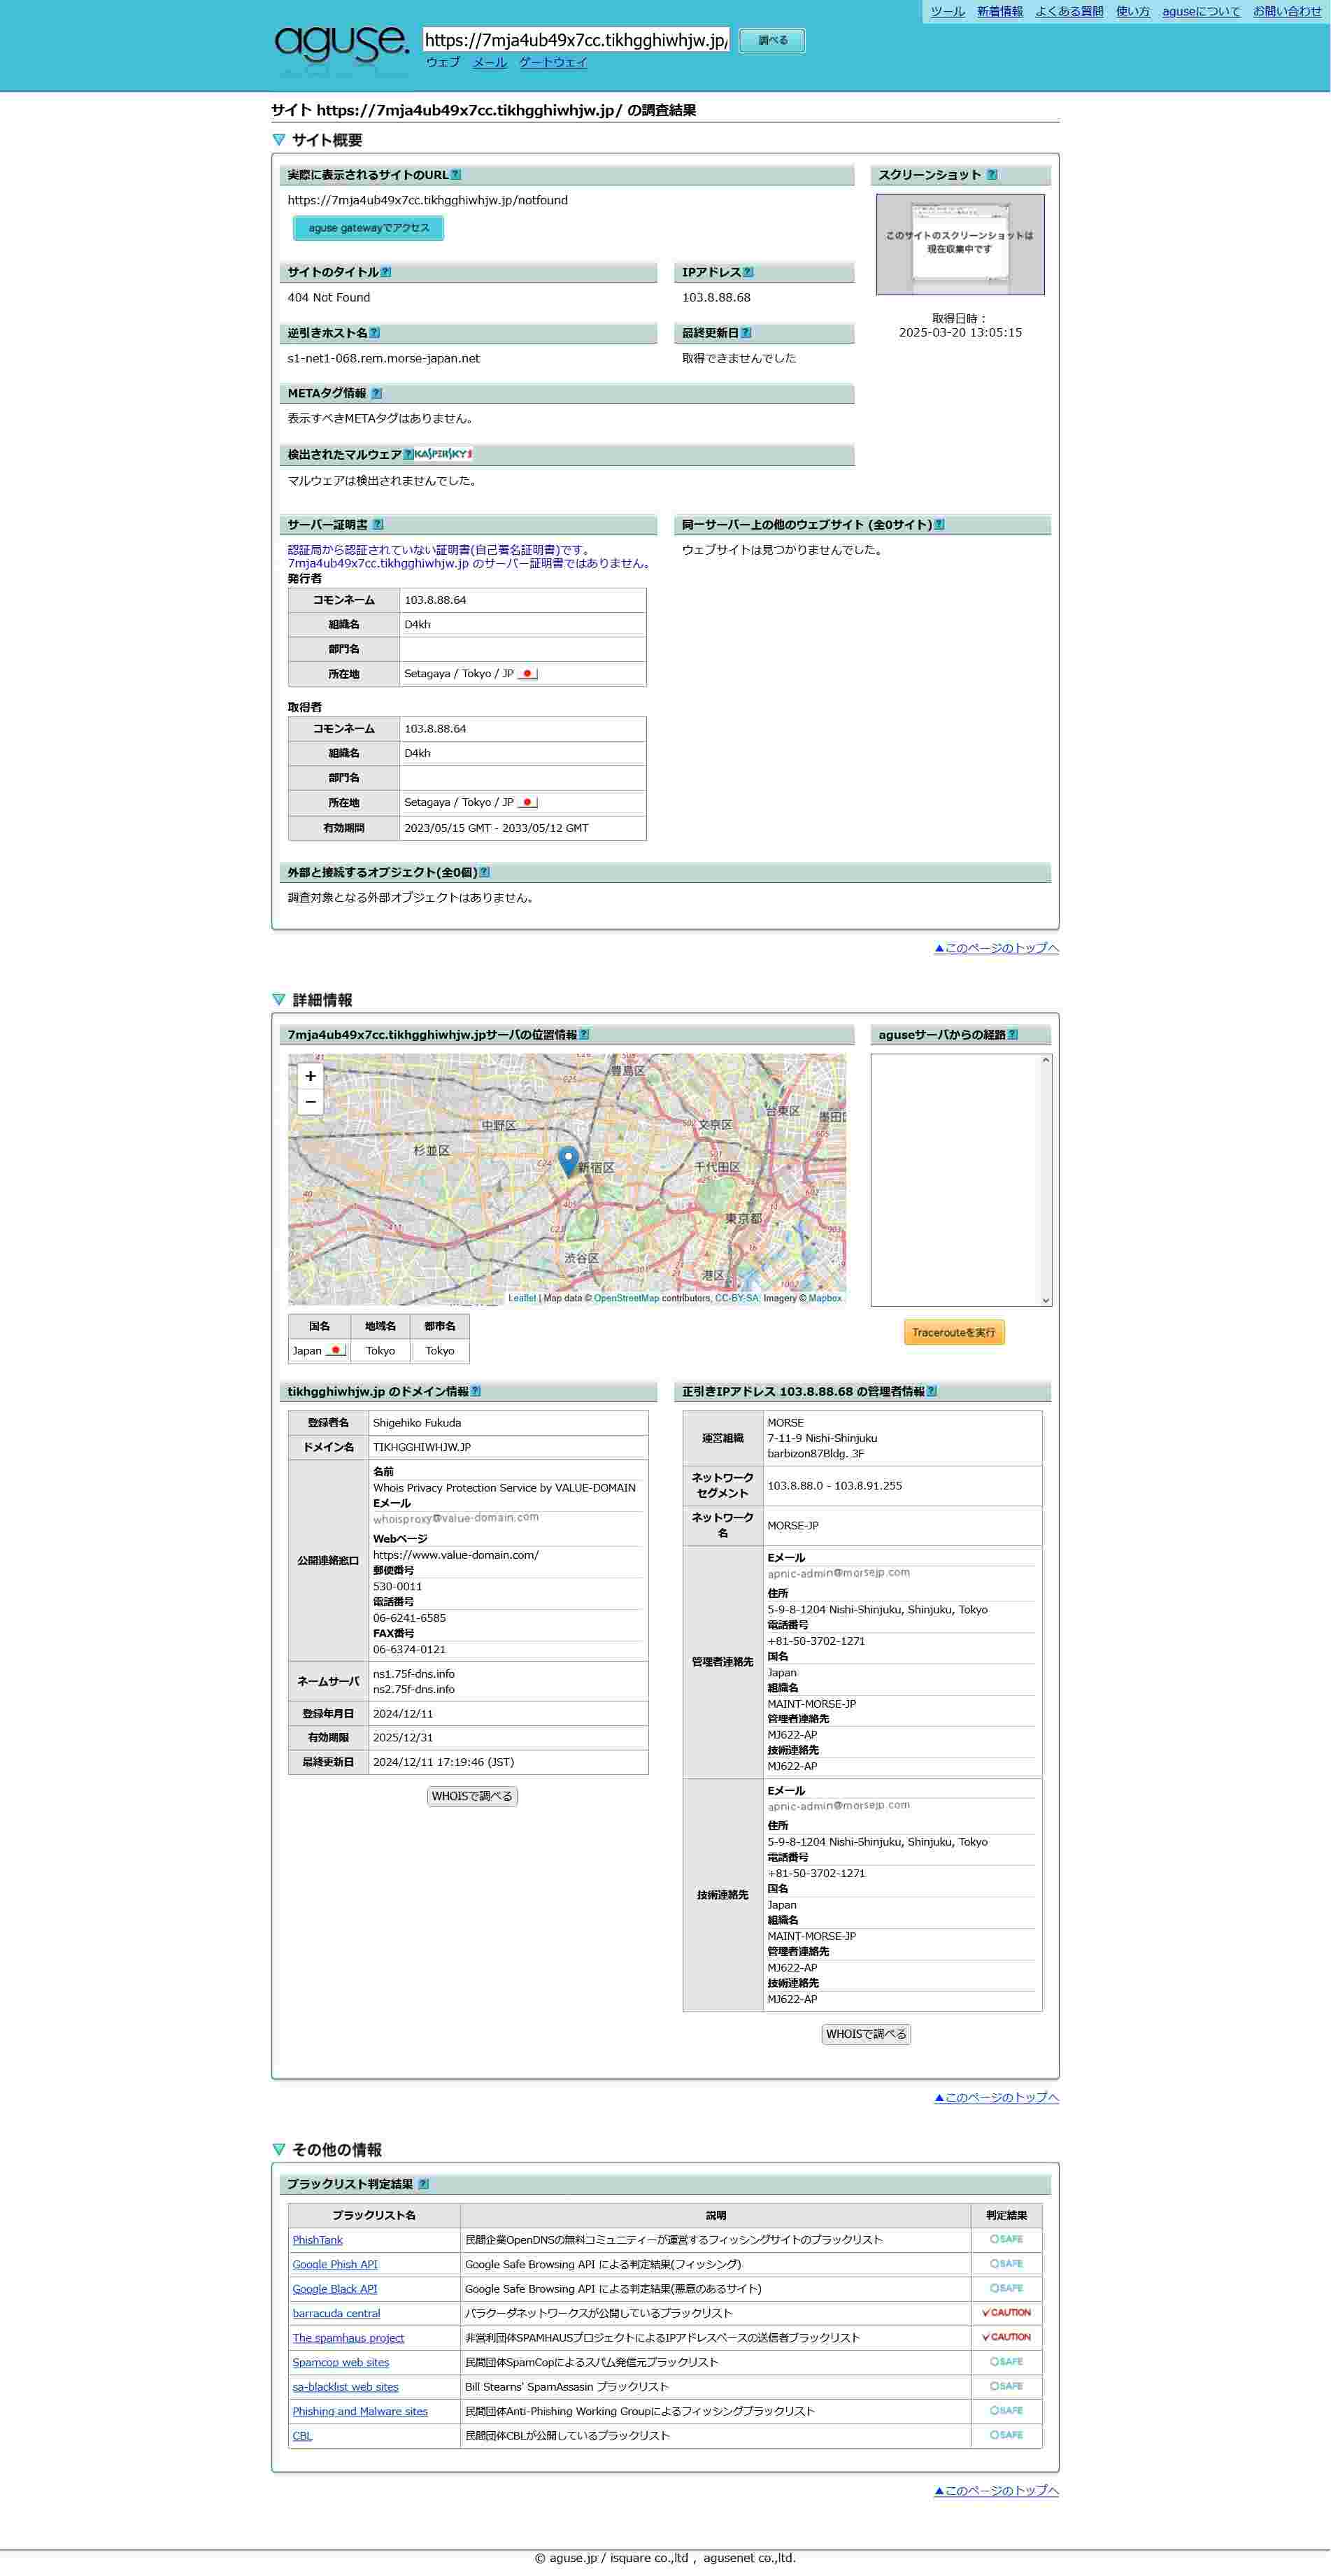Image resolution: width=1331 pixels, height=2576 pixels.
Task: Click the site screenshot thumbnail
Action: click(x=960, y=245)
